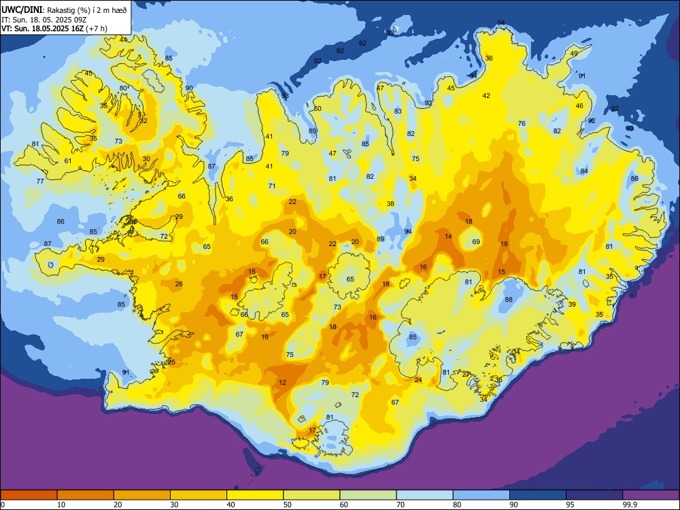Select the 10–20 orange legend swatch
The width and height of the screenshot is (680, 510).
(x=86, y=495)
